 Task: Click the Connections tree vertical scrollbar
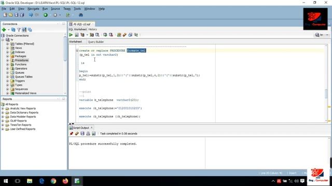click(65, 49)
